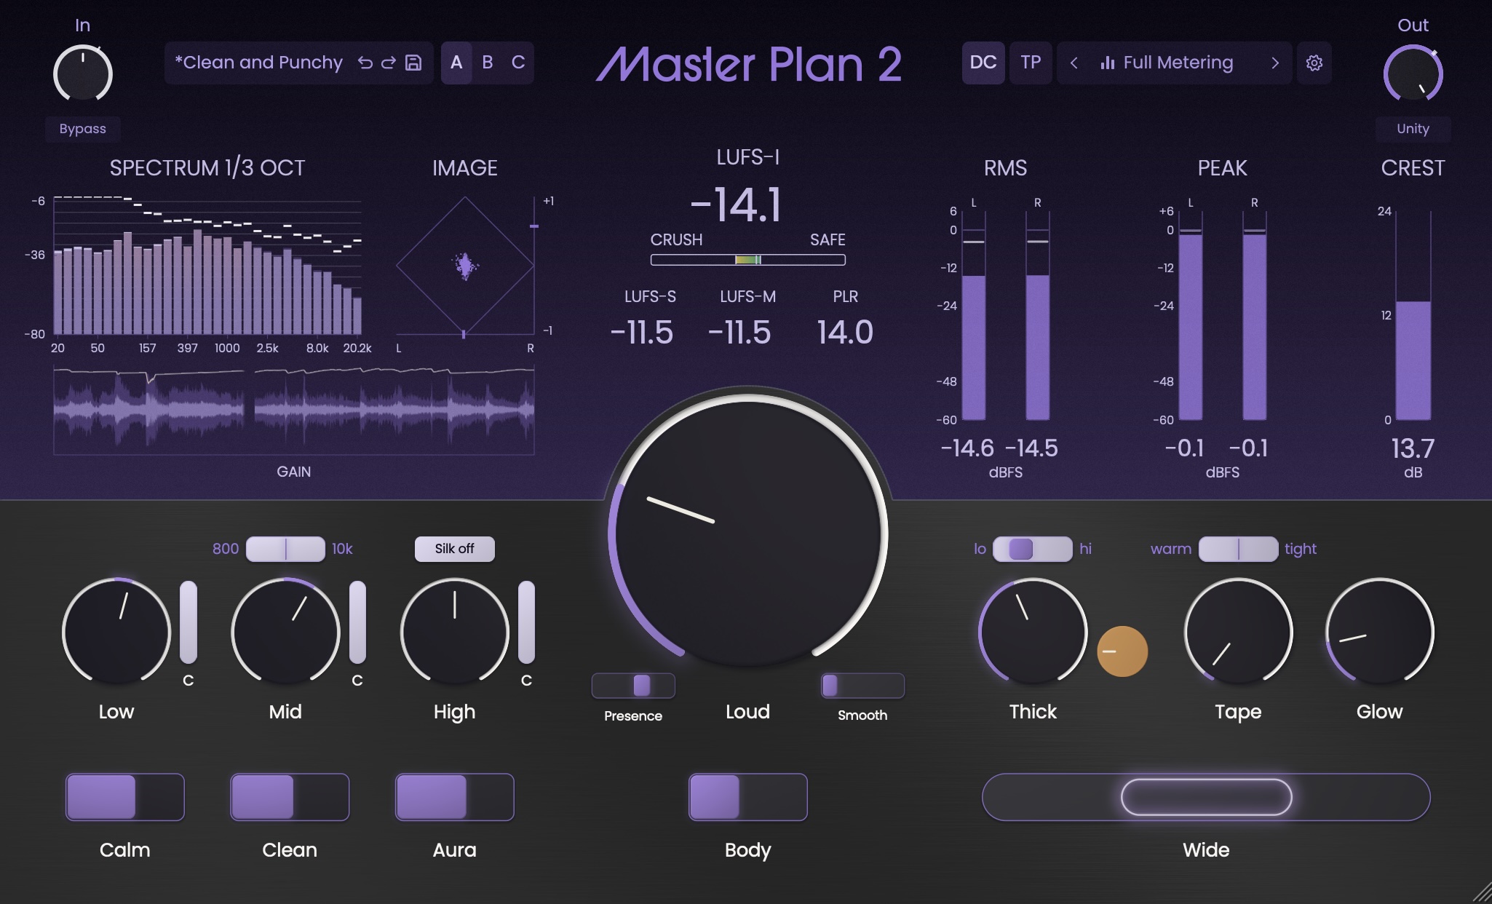Viewport: 1492px width, 904px height.
Task: Click the Glow knob
Action: 1379,632
